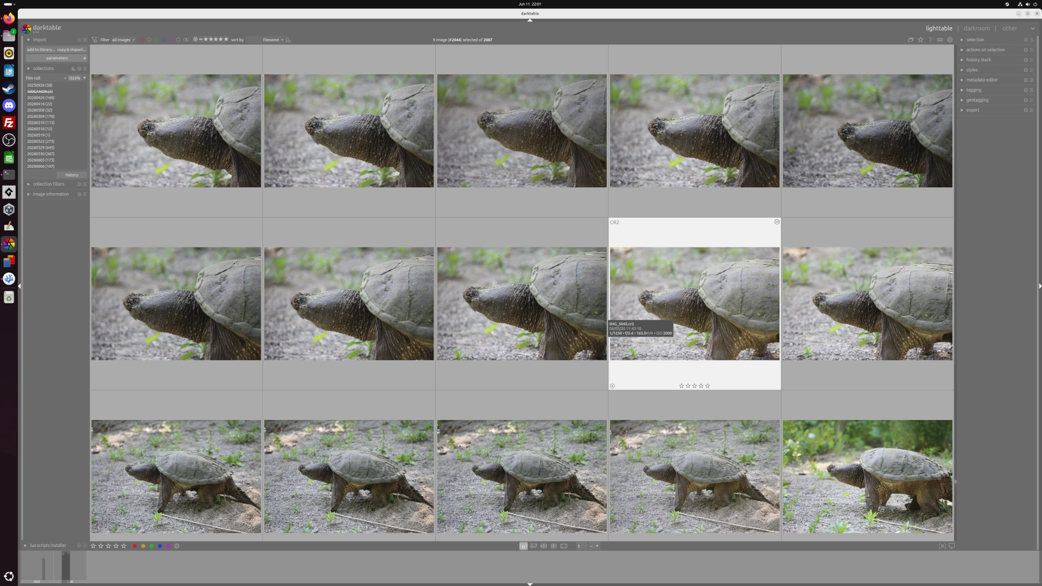Click the collections 'history' button
1042x586 pixels.
point(72,175)
